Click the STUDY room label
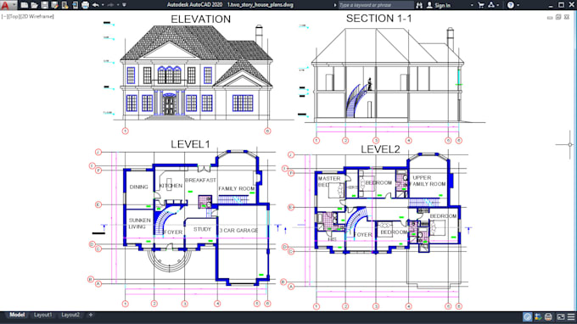 pyautogui.click(x=203, y=229)
